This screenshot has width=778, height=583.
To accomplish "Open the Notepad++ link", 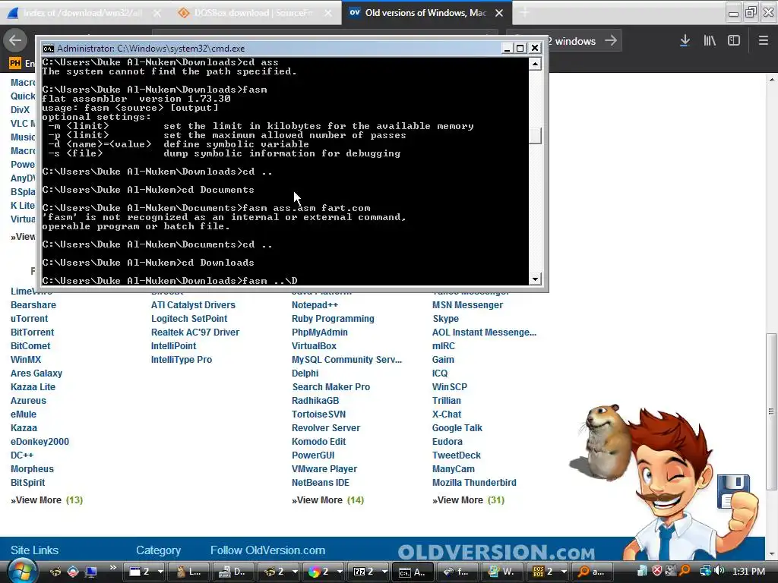I will tap(315, 305).
